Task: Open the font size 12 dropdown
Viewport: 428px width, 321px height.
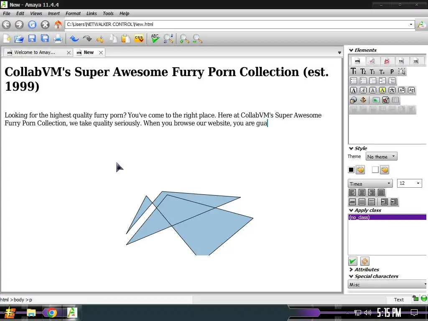Action: 409,183
